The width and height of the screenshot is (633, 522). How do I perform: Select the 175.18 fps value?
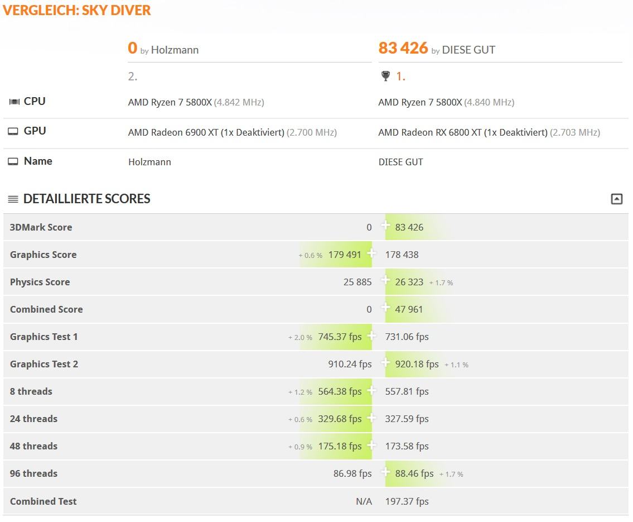pyautogui.click(x=340, y=446)
